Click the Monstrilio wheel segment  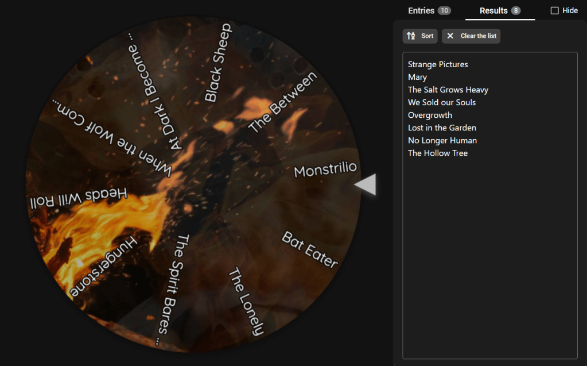tap(325, 169)
